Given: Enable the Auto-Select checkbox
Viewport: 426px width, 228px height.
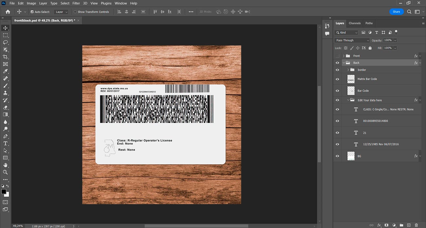Looking at the screenshot, I should pyautogui.click(x=32, y=12).
